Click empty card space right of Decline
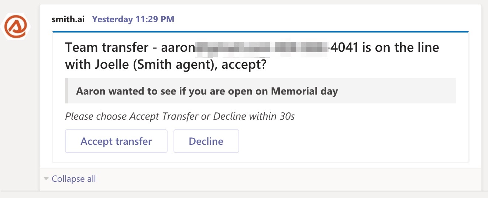The height and width of the screenshot is (198, 488). pos(351,141)
